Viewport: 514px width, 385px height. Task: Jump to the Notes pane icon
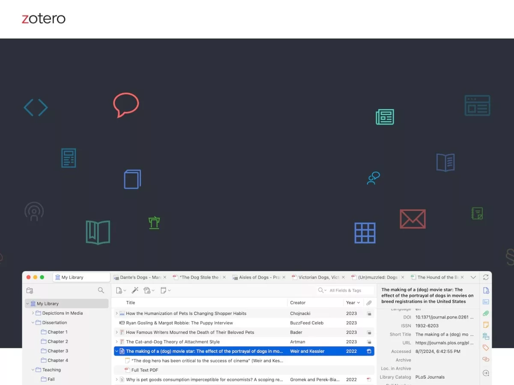click(x=486, y=325)
